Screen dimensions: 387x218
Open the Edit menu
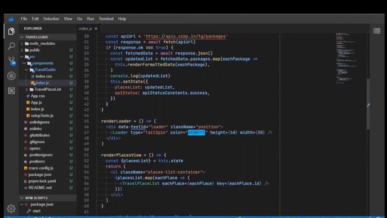(x=35, y=19)
